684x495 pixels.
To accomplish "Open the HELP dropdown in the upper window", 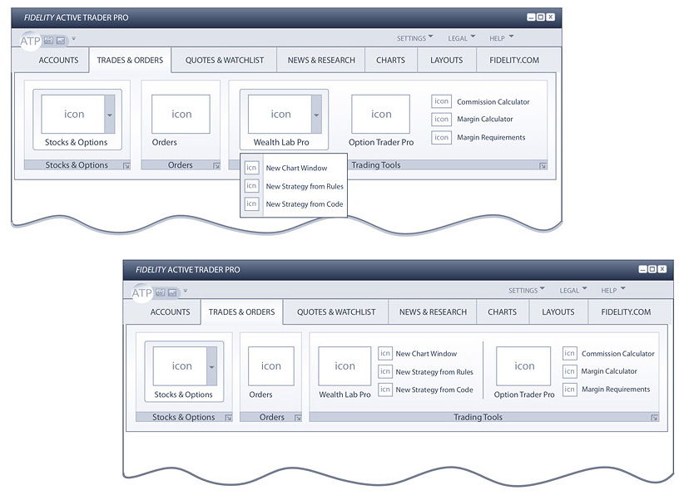I will point(502,38).
